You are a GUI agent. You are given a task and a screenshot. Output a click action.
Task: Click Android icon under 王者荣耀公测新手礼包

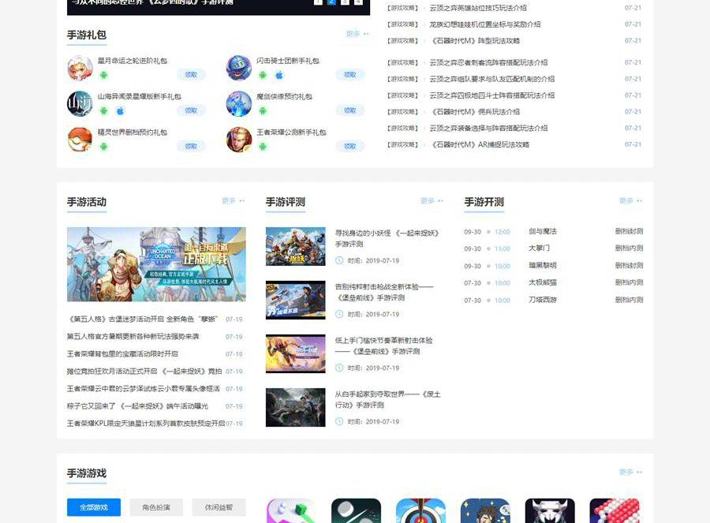coord(263,147)
